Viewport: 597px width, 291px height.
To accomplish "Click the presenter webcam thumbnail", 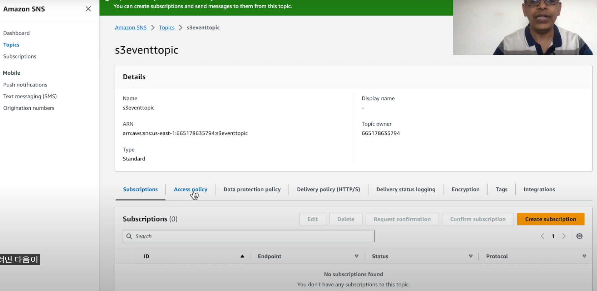I will 525,27.
